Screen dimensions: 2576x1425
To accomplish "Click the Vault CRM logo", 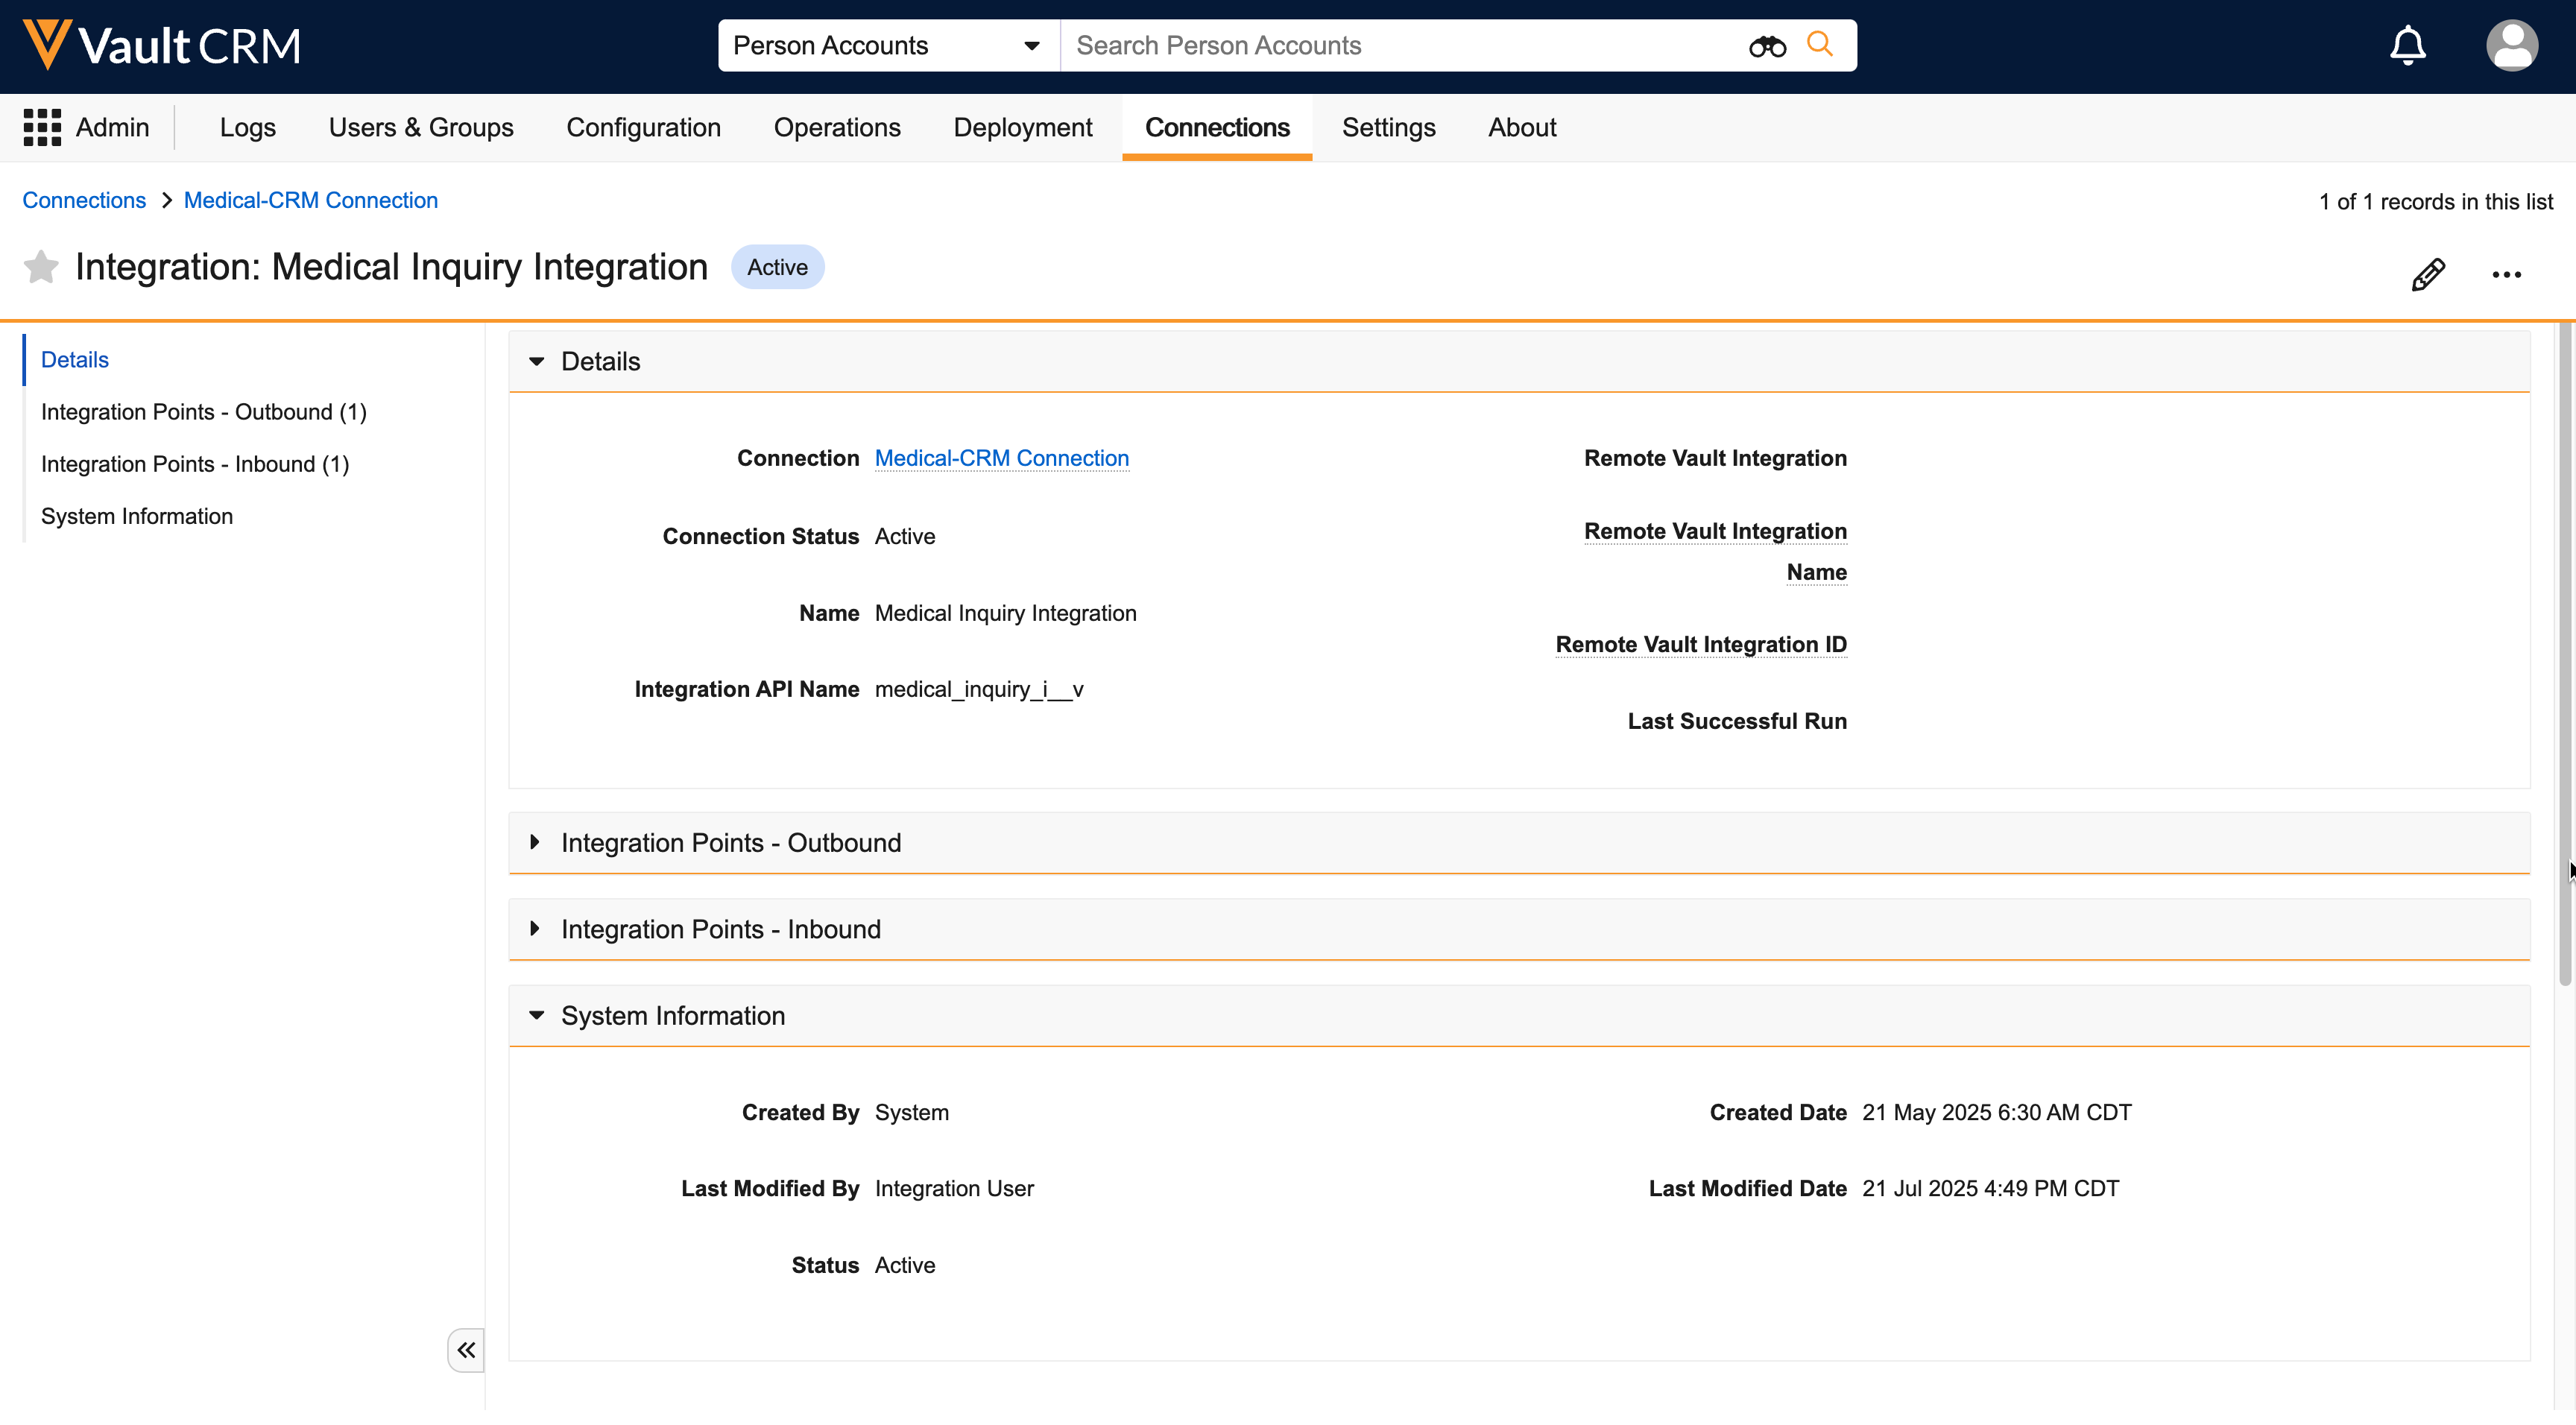I will [161, 45].
